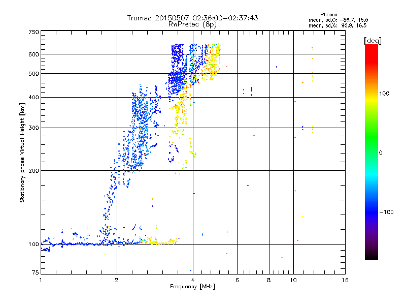The height and width of the screenshot is (305, 406).
Task: Click the y-axis '750' tick label
Action: 33,32
